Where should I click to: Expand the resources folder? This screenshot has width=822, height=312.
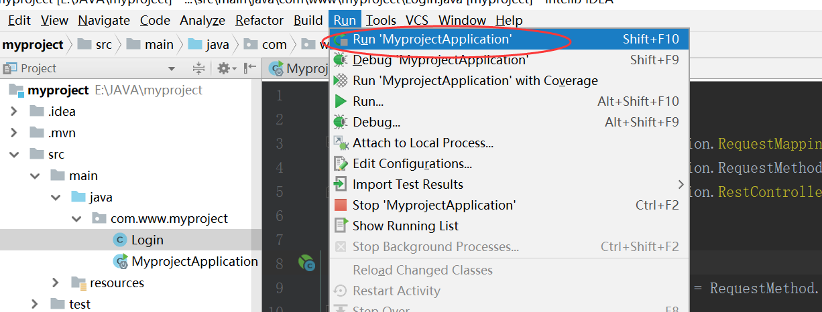point(56,283)
